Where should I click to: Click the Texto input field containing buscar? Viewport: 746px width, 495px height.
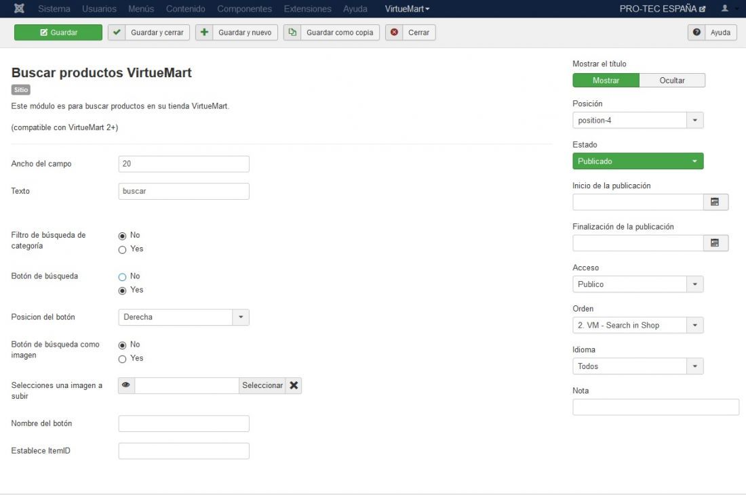pyautogui.click(x=184, y=191)
